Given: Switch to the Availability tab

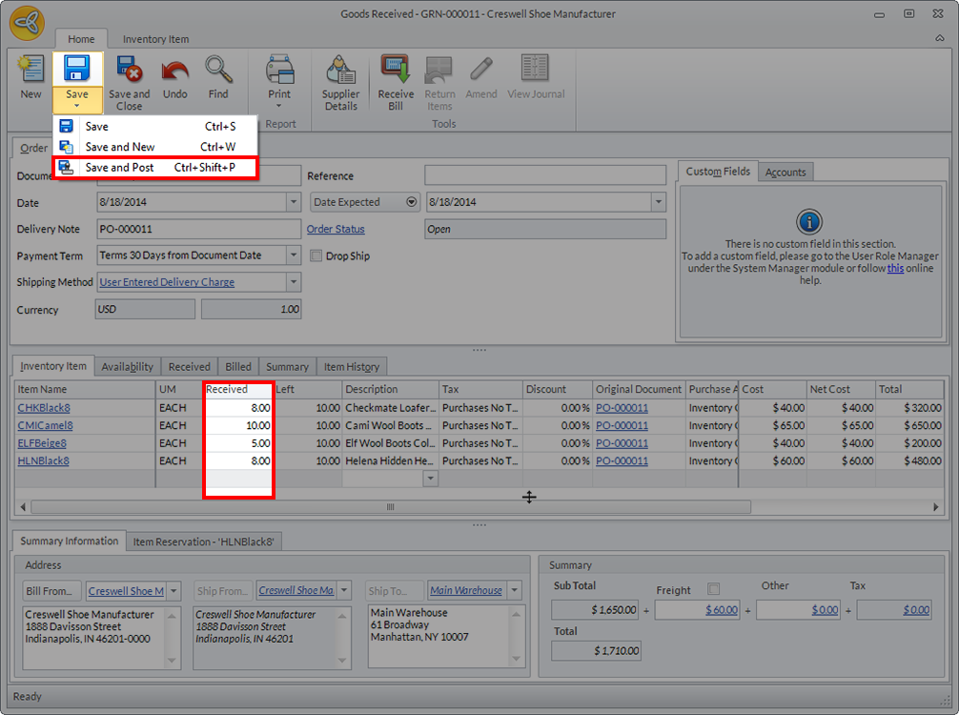Looking at the screenshot, I should point(127,367).
